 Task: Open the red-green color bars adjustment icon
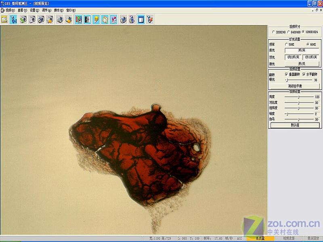tap(78, 19)
